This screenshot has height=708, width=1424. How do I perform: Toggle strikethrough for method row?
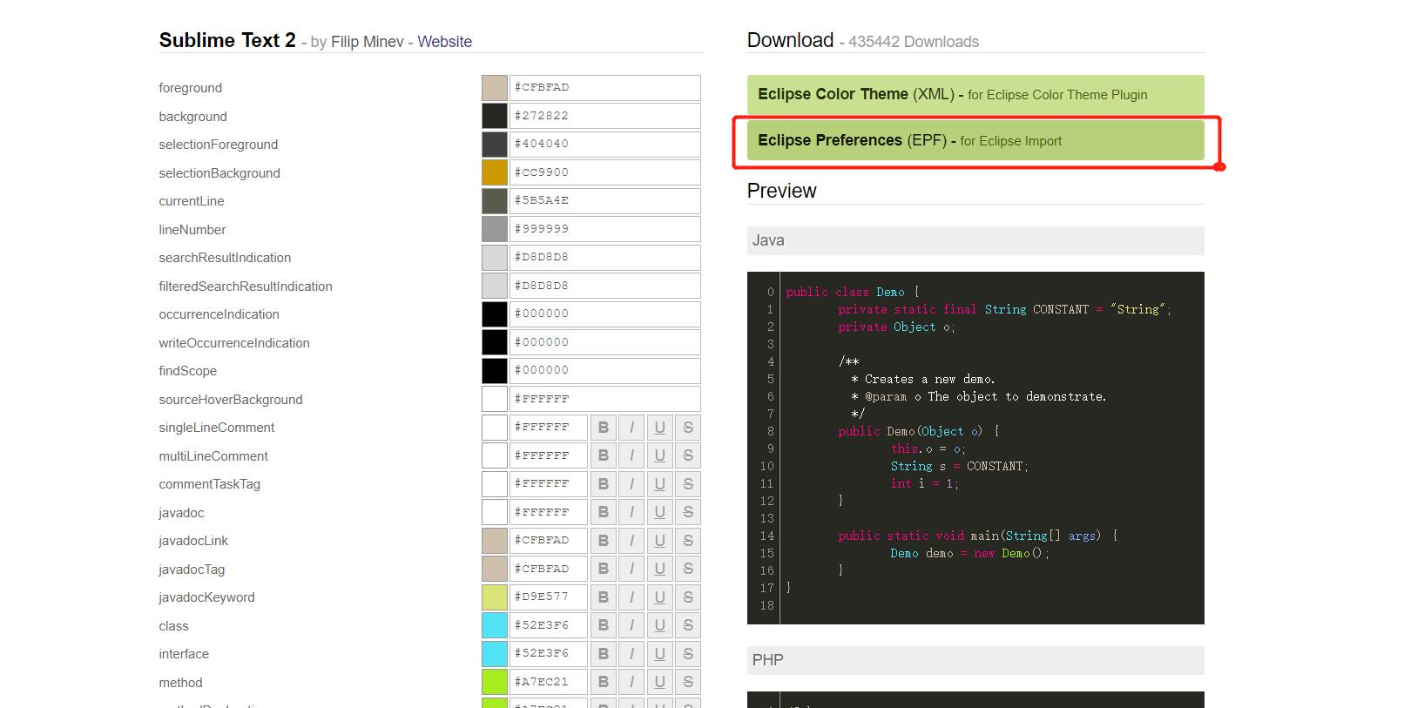coord(688,682)
